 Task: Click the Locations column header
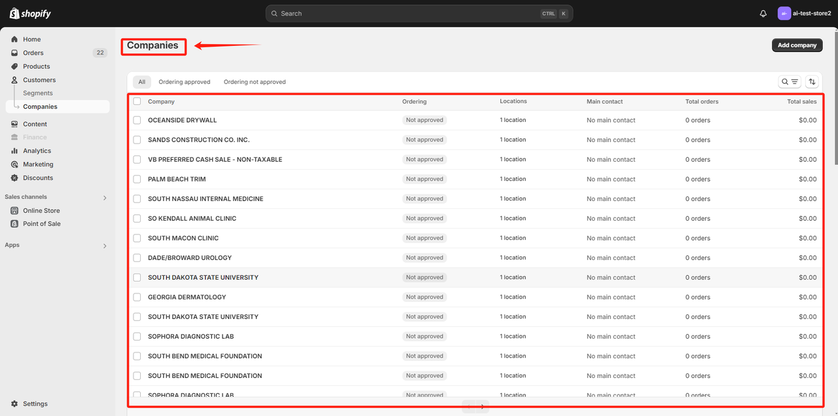point(513,102)
